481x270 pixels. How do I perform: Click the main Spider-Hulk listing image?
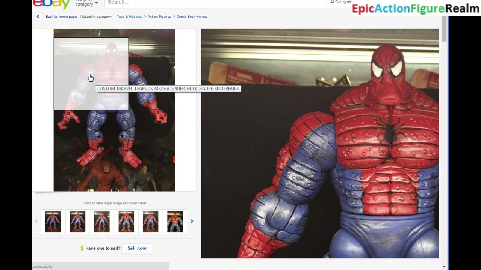pos(114,110)
